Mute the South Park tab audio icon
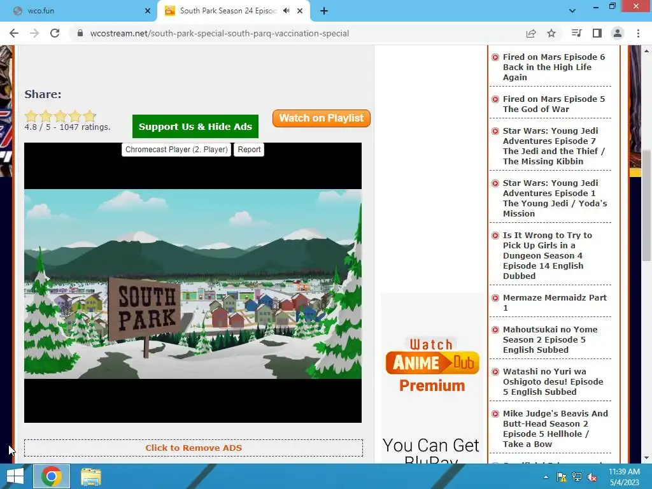This screenshot has height=489, width=652. click(x=286, y=11)
